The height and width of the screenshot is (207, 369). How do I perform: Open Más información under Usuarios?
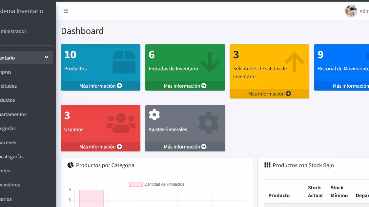click(x=100, y=147)
